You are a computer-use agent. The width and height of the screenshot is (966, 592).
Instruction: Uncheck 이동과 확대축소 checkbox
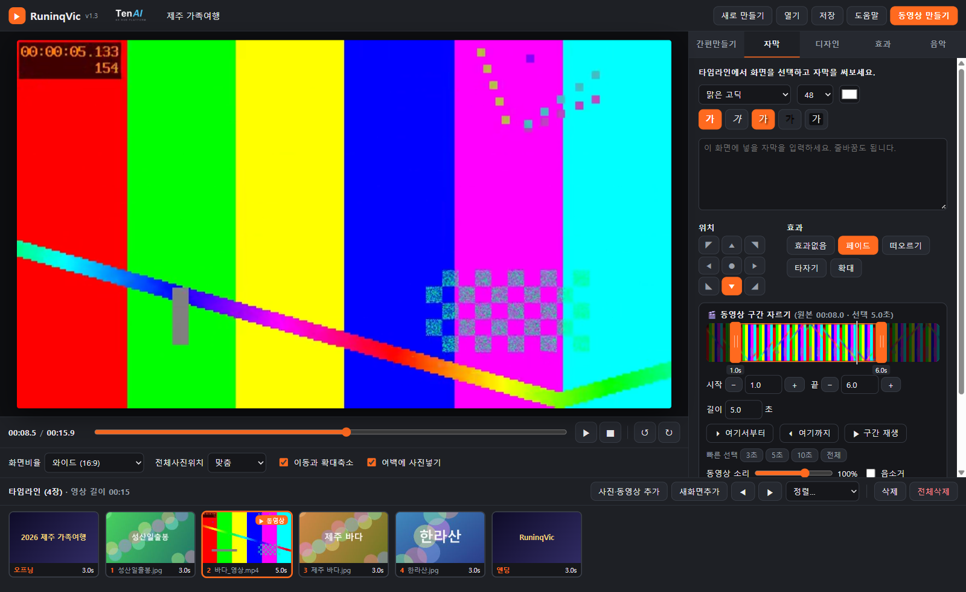pyautogui.click(x=284, y=462)
